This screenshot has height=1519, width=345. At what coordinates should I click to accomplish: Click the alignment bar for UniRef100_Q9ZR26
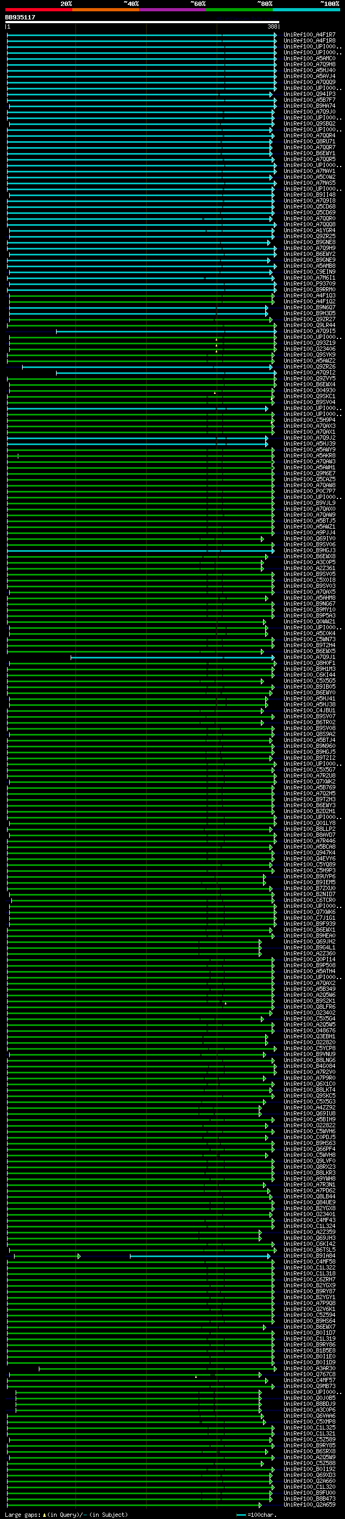149,367
